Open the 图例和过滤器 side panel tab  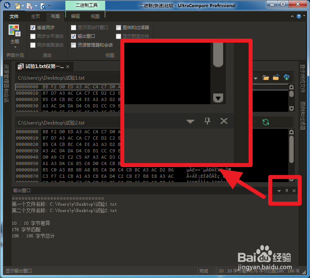303,116
